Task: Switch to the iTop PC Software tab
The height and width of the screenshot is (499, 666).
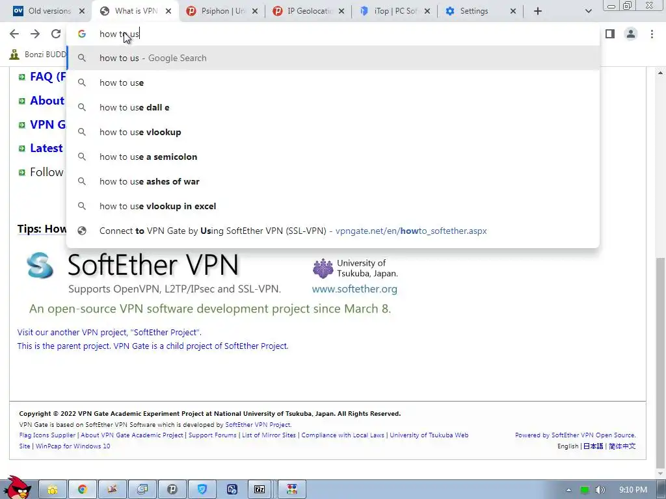Action: [394, 11]
